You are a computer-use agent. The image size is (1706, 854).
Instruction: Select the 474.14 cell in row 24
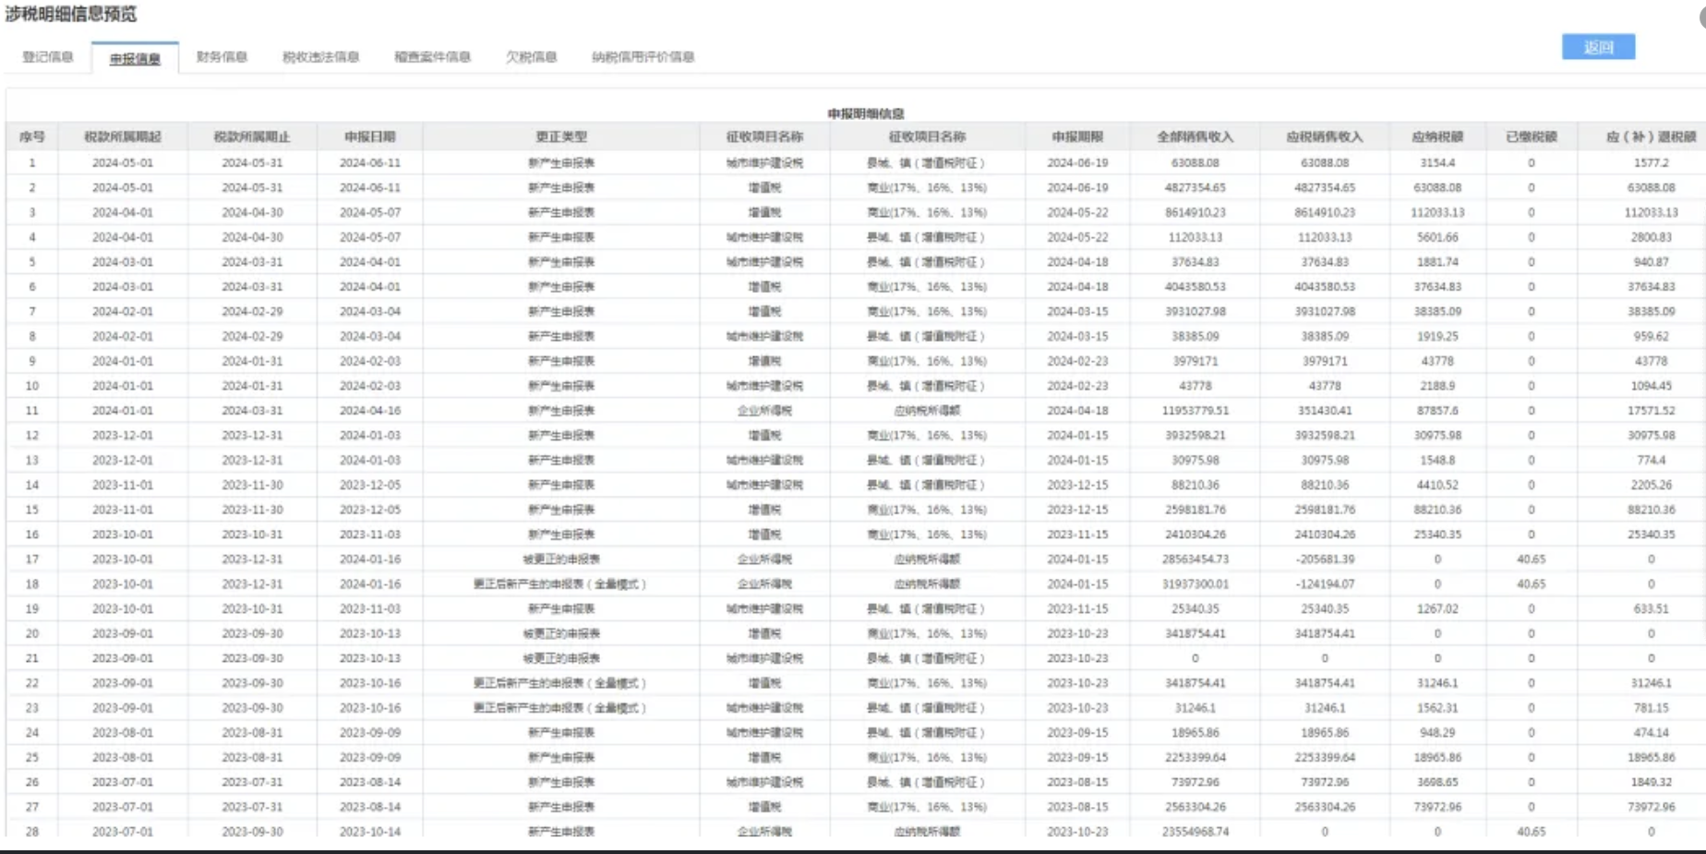tap(1651, 733)
